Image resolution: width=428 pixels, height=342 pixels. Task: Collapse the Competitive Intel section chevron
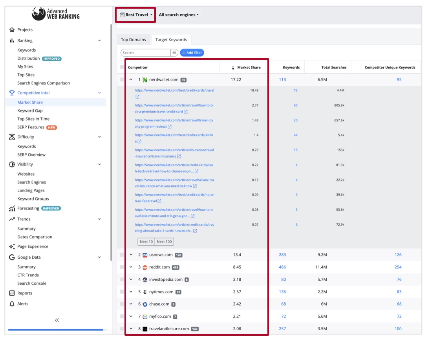click(99, 93)
